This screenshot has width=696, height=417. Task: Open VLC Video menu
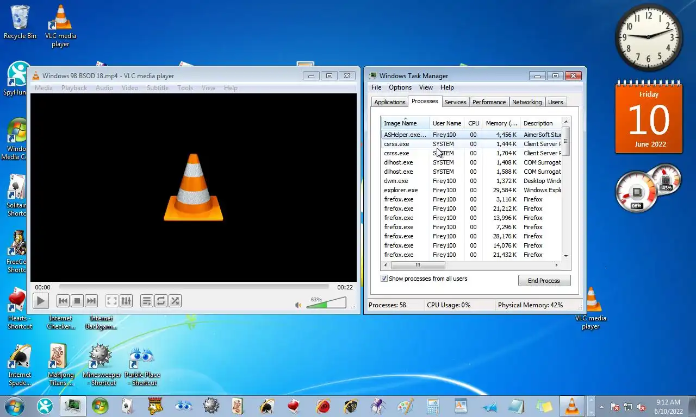point(129,88)
